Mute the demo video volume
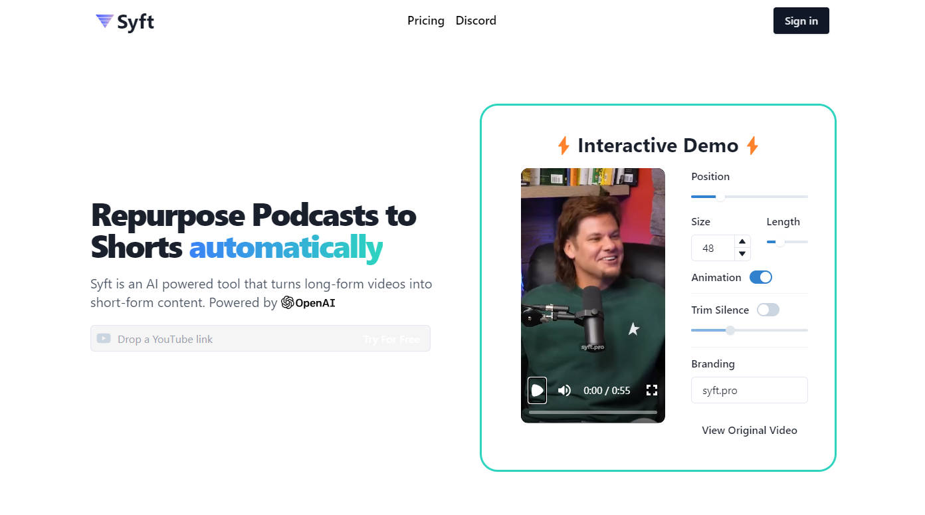This screenshot has width=925, height=515. [x=564, y=391]
